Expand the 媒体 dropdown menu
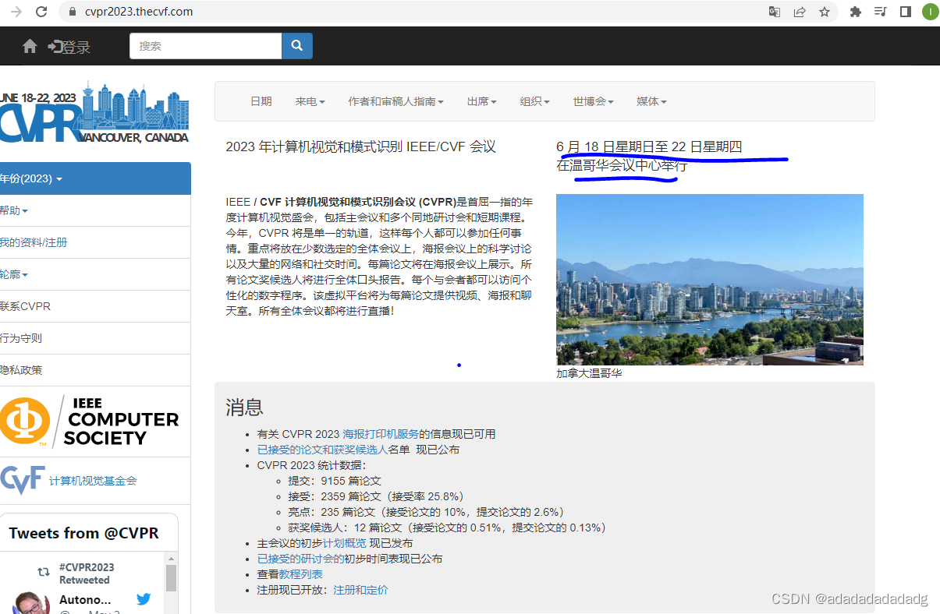940x614 pixels. pos(651,101)
